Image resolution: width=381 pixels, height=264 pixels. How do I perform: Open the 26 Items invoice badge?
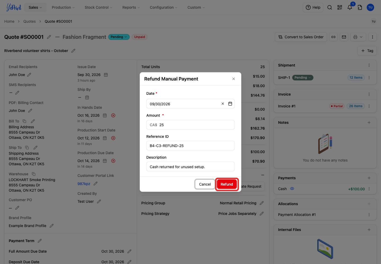tap(356, 106)
